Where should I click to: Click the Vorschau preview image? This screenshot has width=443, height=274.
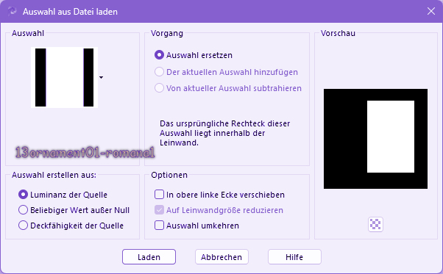375,139
